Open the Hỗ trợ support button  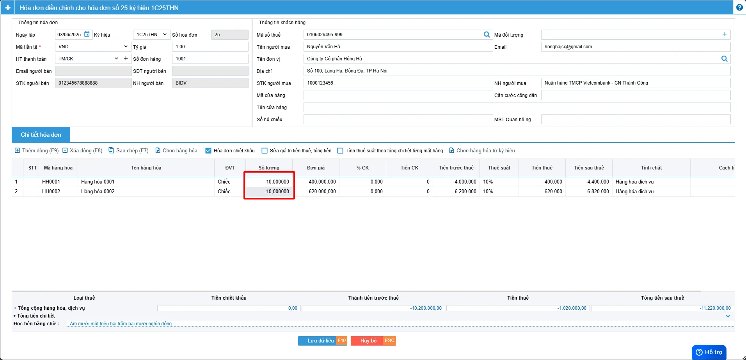click(709, 352)
